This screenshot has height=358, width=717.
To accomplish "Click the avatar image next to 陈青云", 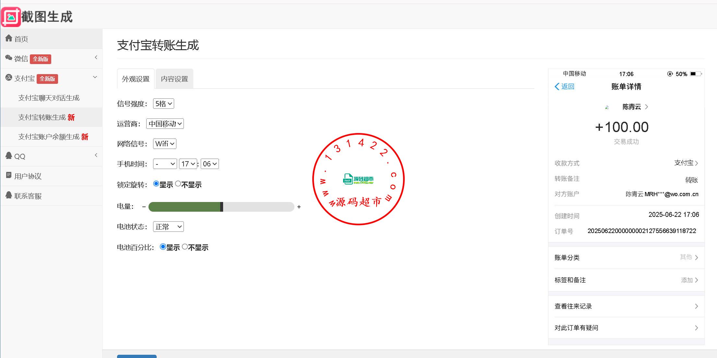I will click(607, 107).
